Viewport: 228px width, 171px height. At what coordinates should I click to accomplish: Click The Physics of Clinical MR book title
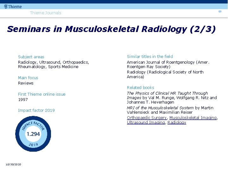point(168,95)
